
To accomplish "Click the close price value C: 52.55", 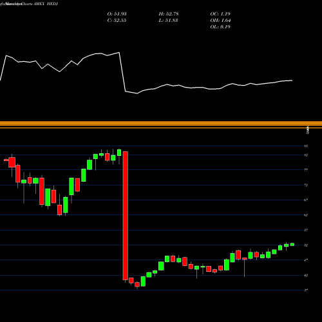I will coord(117,21).
